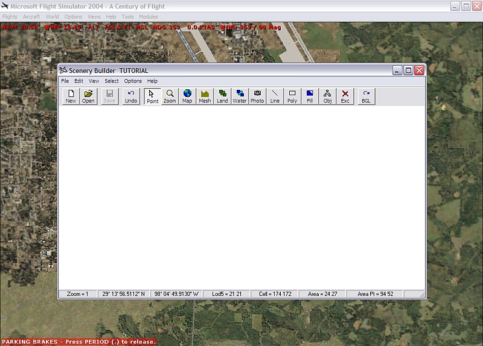Viewport: 483px width, 346px height.
Task: Open Scenery Builder File menu
Action: (x=65, y=81)
